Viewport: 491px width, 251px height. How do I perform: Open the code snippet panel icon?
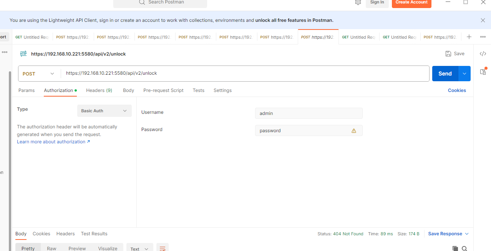483,54
